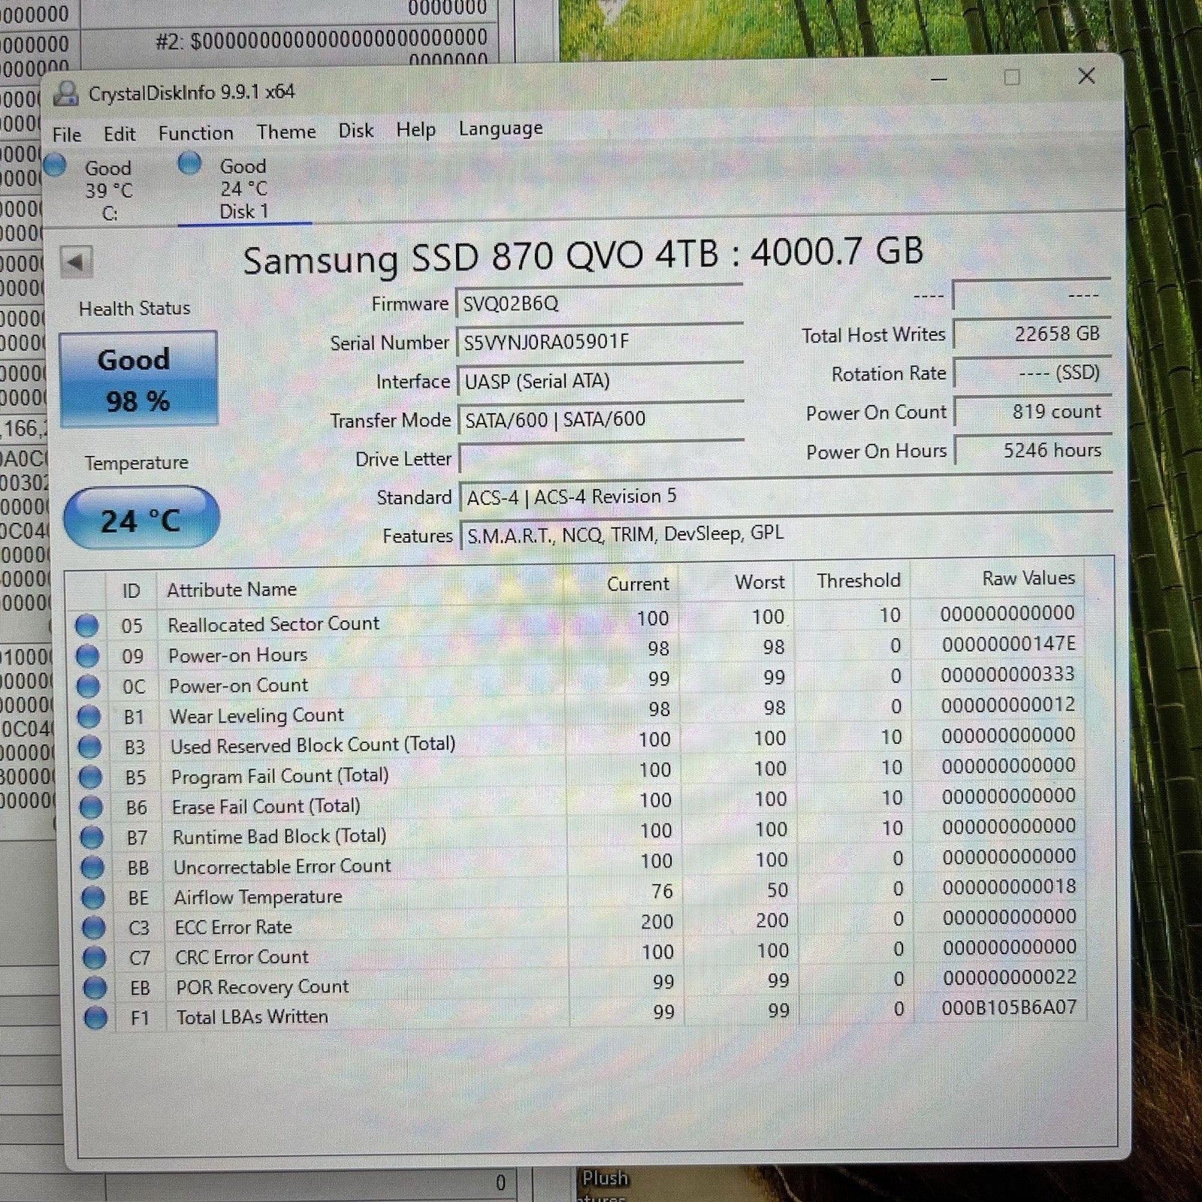
Task: Maximize the CrystalDiskInfo window
Action: click(x=1012, y=77)
